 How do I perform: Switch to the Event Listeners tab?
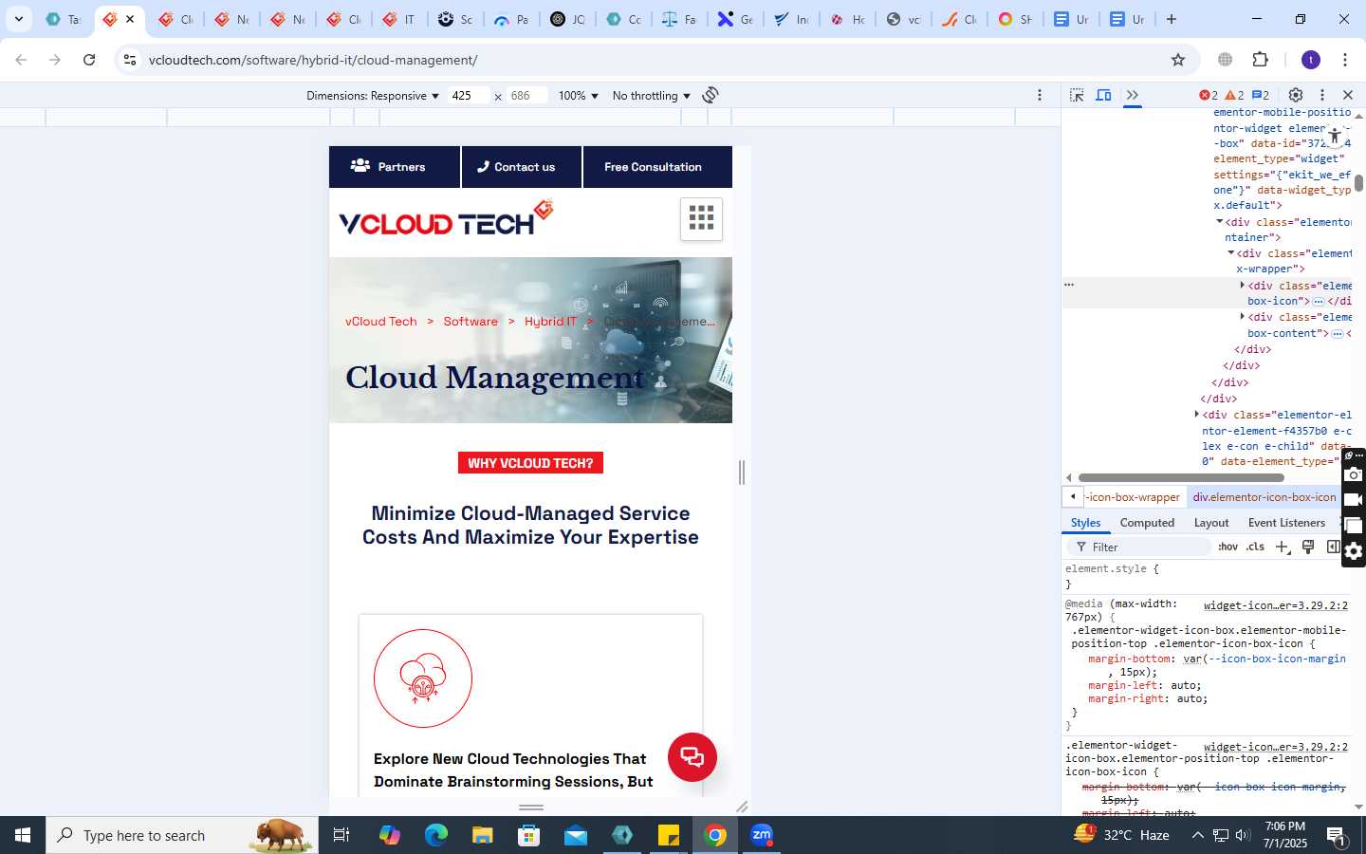tap(1286, 523)
